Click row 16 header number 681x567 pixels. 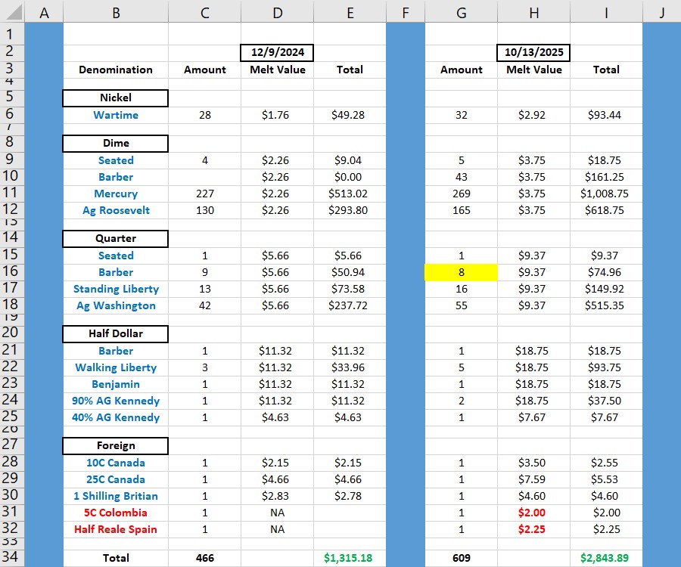[12, 272]
